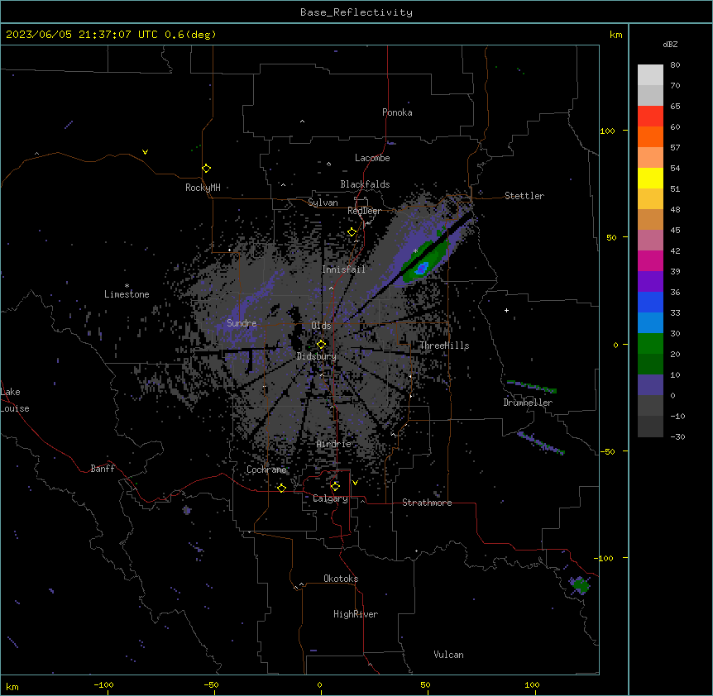Click the Stettler city label
This screenshot has width=713, height=696.
coord(524,196)
